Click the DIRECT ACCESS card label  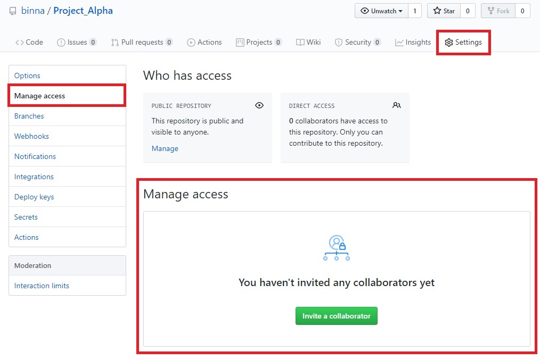[312, 106]
